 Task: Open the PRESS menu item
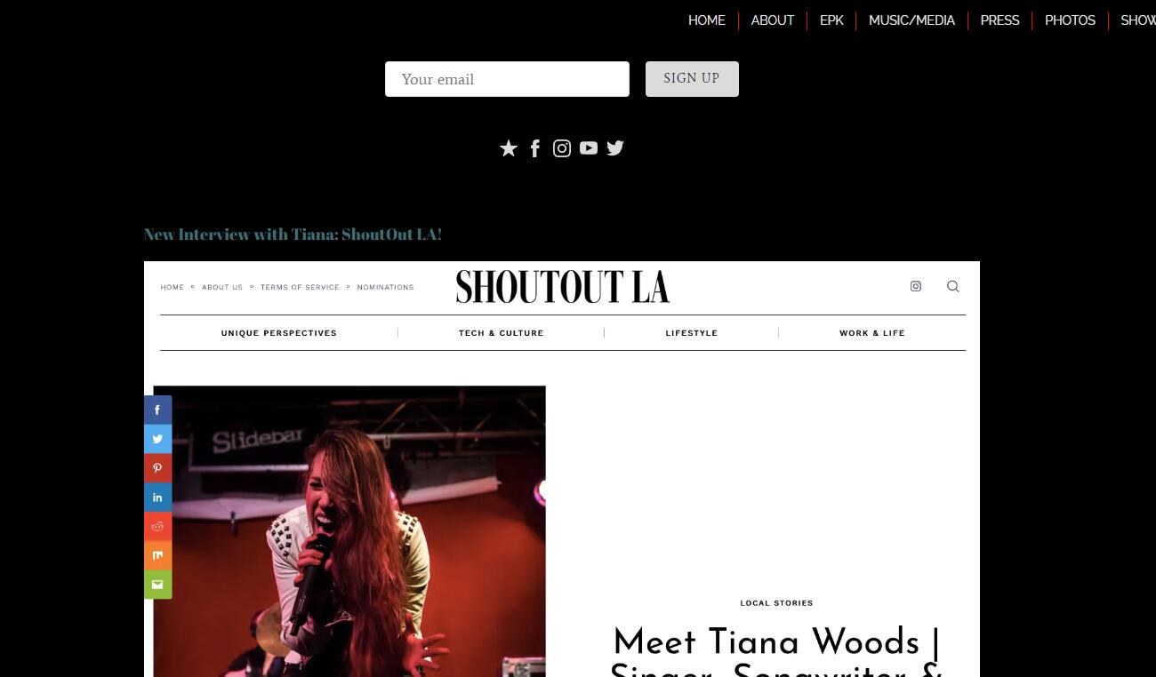click(x=999, y=20)
